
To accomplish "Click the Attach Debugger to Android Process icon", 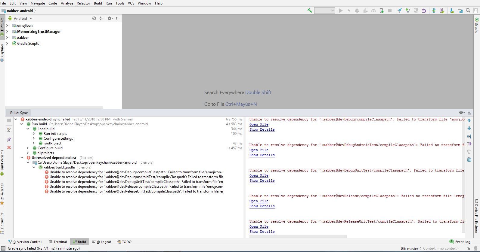I will (382, 11).
